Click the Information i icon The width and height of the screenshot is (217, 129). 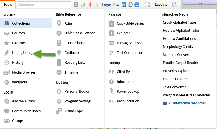coord(111,82)
